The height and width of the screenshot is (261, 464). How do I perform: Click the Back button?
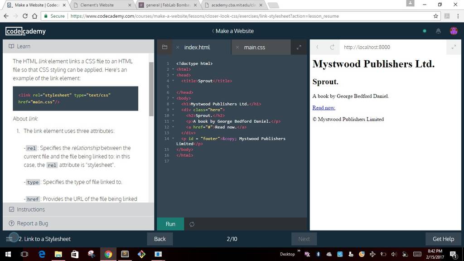tap(160, 239)
